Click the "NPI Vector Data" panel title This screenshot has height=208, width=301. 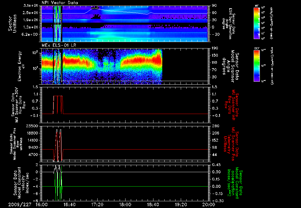(x=60, y=3)
